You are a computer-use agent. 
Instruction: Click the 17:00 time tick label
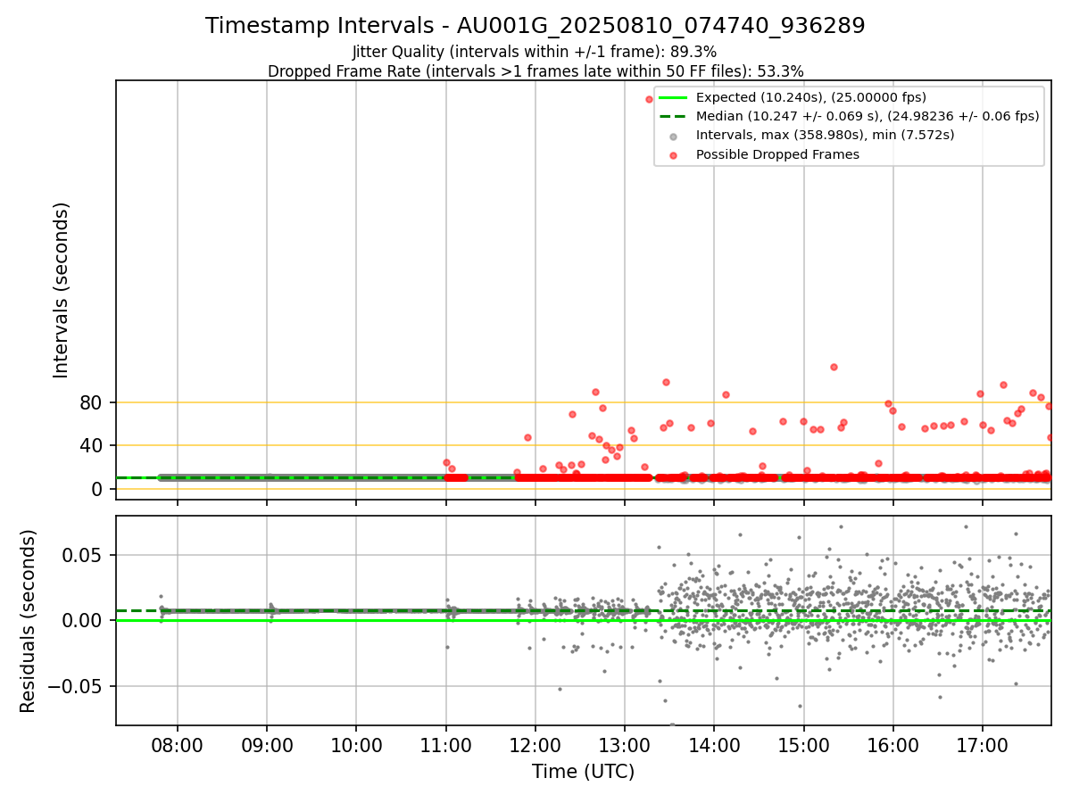tap(983, 744)
